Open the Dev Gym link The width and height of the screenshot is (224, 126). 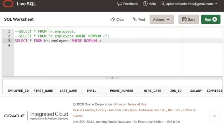pyautogui.click(x=130, y=110)
